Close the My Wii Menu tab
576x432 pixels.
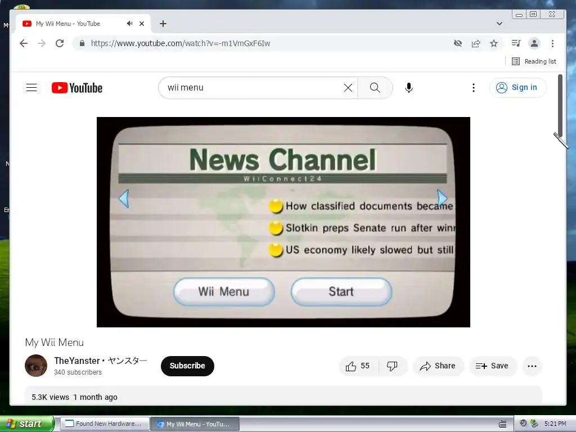tap(142, 24)
